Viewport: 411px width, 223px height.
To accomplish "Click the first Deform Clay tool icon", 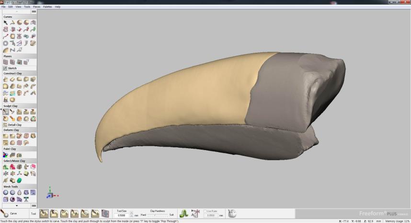I will [x=6, y=136].
